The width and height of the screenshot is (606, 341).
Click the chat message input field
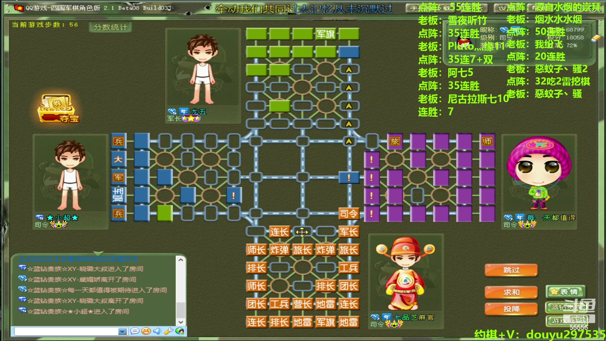(x=66, y=331)
